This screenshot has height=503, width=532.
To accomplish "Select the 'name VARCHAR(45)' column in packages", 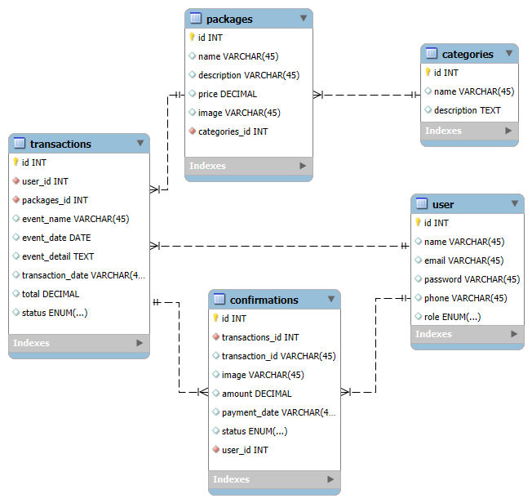I will 238,56.
